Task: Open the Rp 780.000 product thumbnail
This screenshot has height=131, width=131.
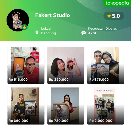Action: [66, 106]
